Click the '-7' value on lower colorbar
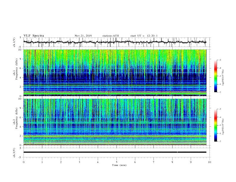 [x=220, y=142]
